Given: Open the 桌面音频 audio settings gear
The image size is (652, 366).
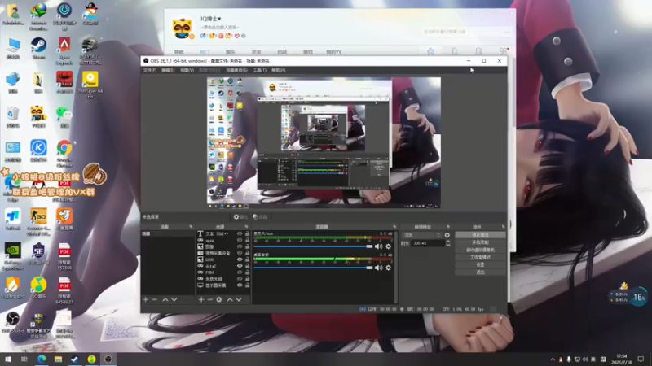Looking at the screenshot, I should (x=389, y=268).
